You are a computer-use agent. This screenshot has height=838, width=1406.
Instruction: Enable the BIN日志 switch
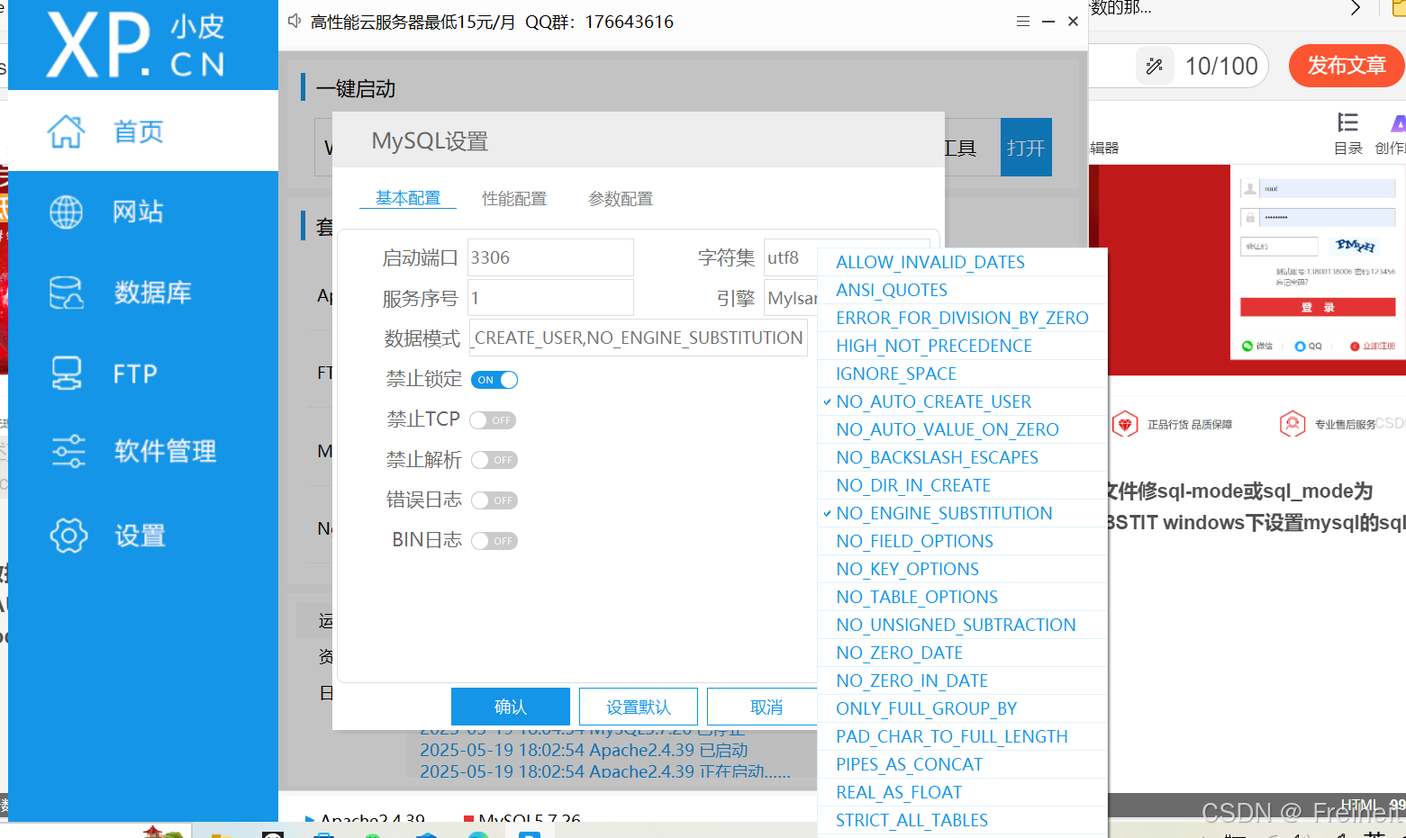(x=494, y=541)
